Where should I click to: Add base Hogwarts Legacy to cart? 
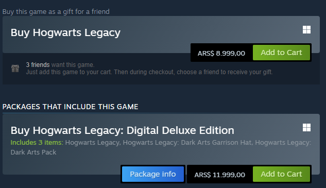281,53
